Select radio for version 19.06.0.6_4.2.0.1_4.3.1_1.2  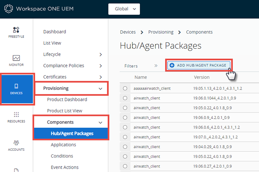(x=125, y=127)
